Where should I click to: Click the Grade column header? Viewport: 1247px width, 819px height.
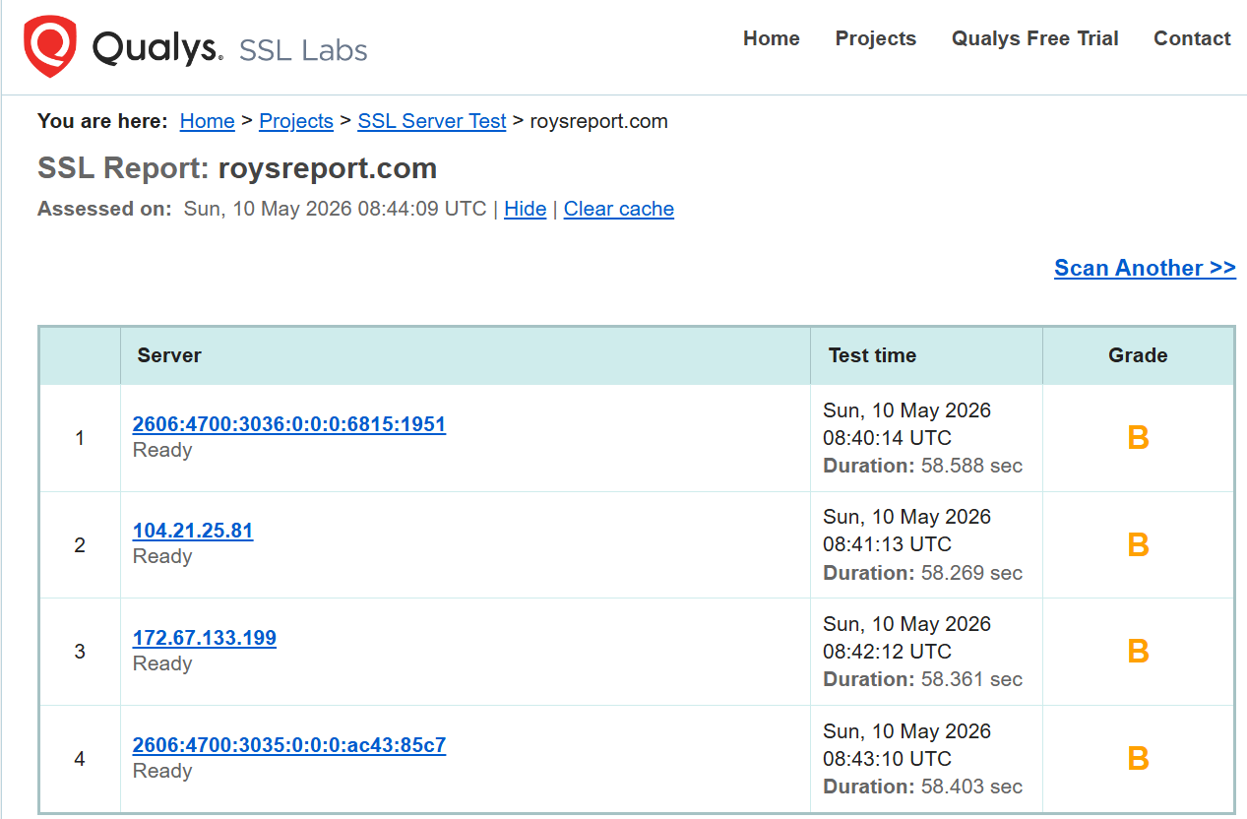(x=1138, y=355)
